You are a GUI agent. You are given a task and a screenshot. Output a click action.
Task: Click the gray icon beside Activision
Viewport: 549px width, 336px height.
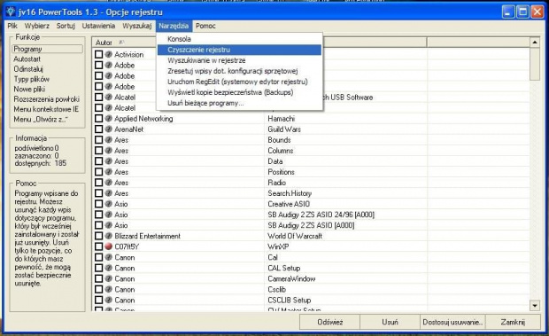[x=109, y=54]
